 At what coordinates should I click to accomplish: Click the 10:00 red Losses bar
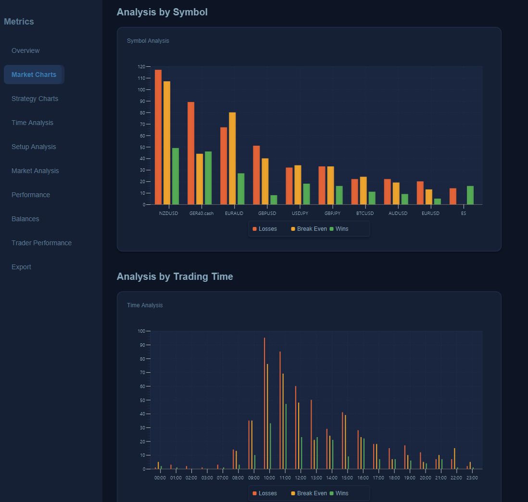pos(264,404)
